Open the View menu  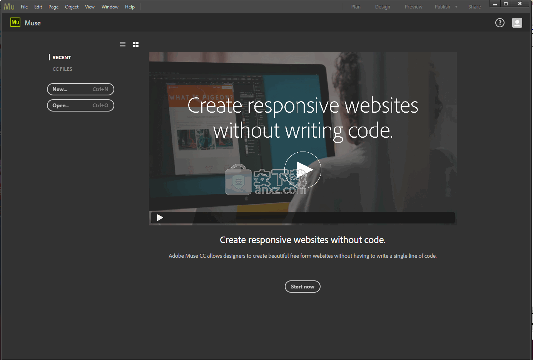90,7
